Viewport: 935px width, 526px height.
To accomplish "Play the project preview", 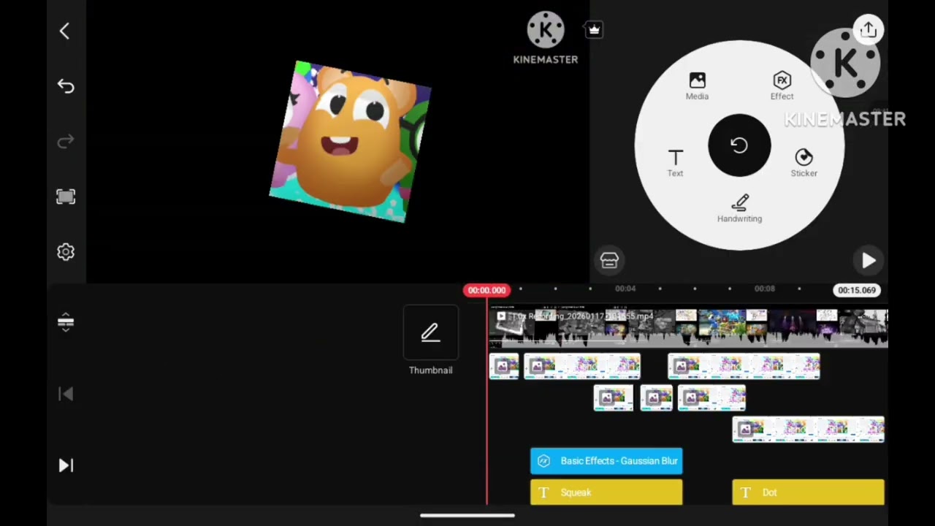I will coord(869,261).
